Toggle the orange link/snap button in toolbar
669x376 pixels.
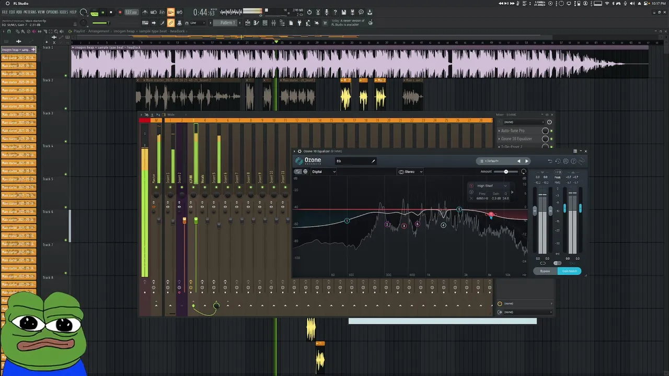tap(171, 23)
